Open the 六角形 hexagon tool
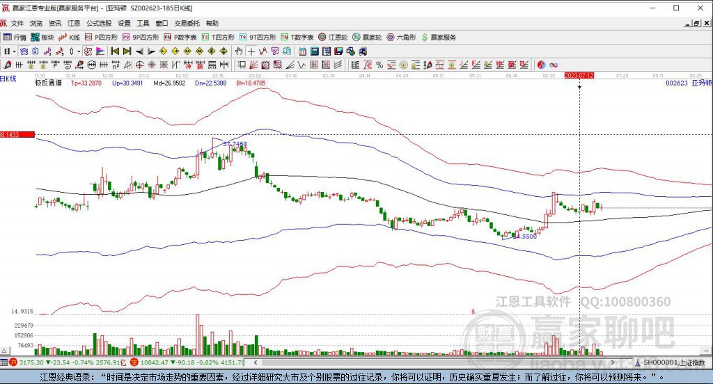This screenshot has height=384, width=713. (x=401, y=38)
